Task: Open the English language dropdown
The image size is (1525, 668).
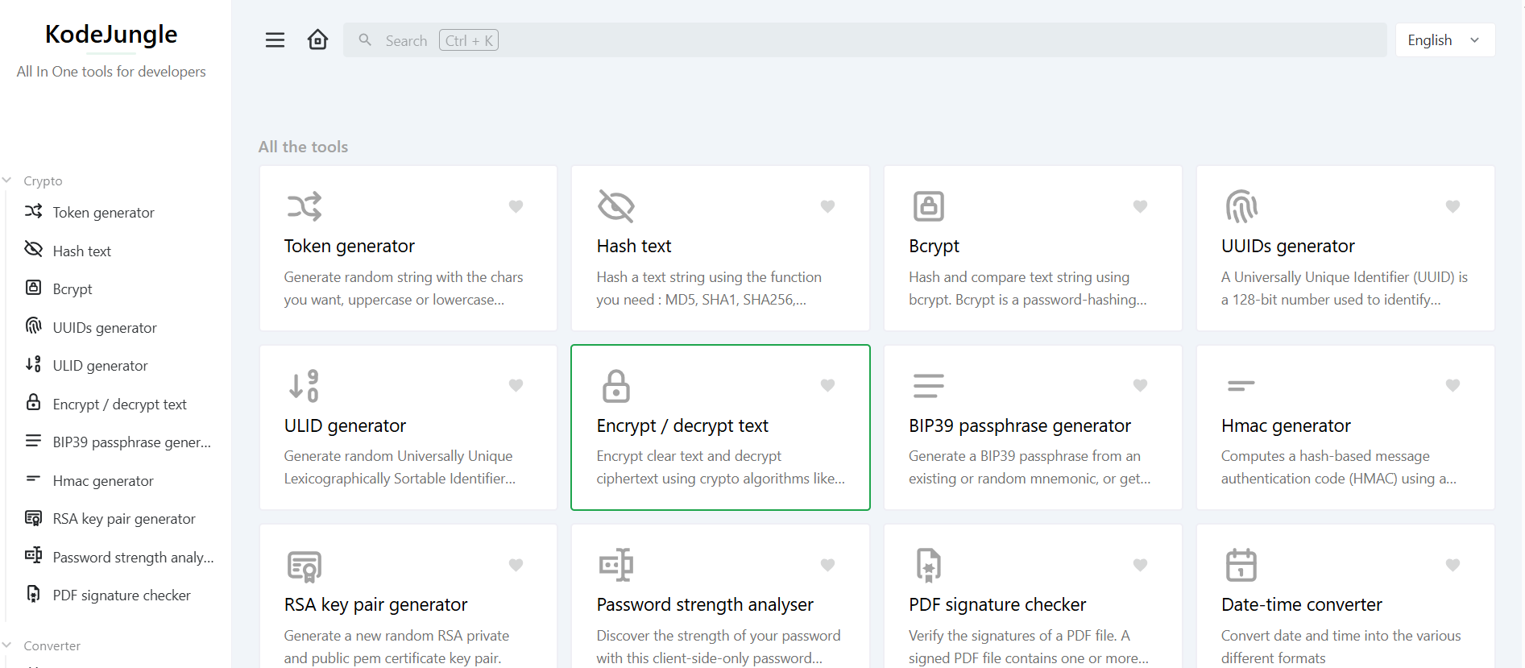Action: pos(1445,40)
